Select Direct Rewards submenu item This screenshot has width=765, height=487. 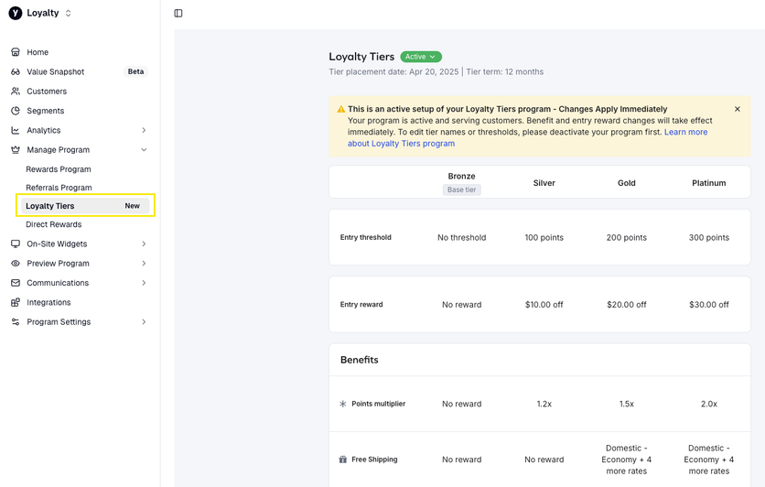coord(54,224)
